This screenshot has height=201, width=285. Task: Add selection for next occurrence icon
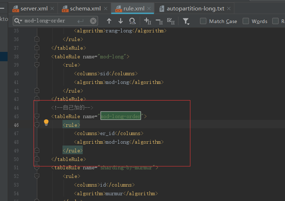click(x=148, y=21)
